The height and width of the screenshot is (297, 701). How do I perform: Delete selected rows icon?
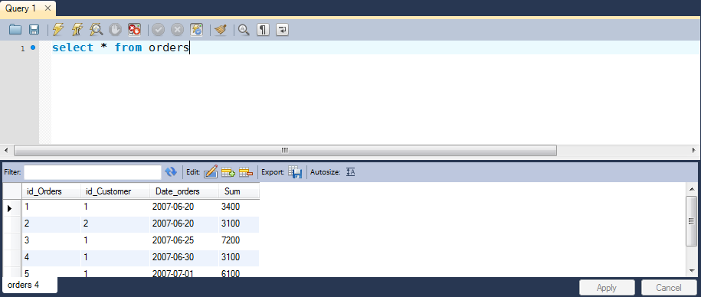(x=246, y=172)
